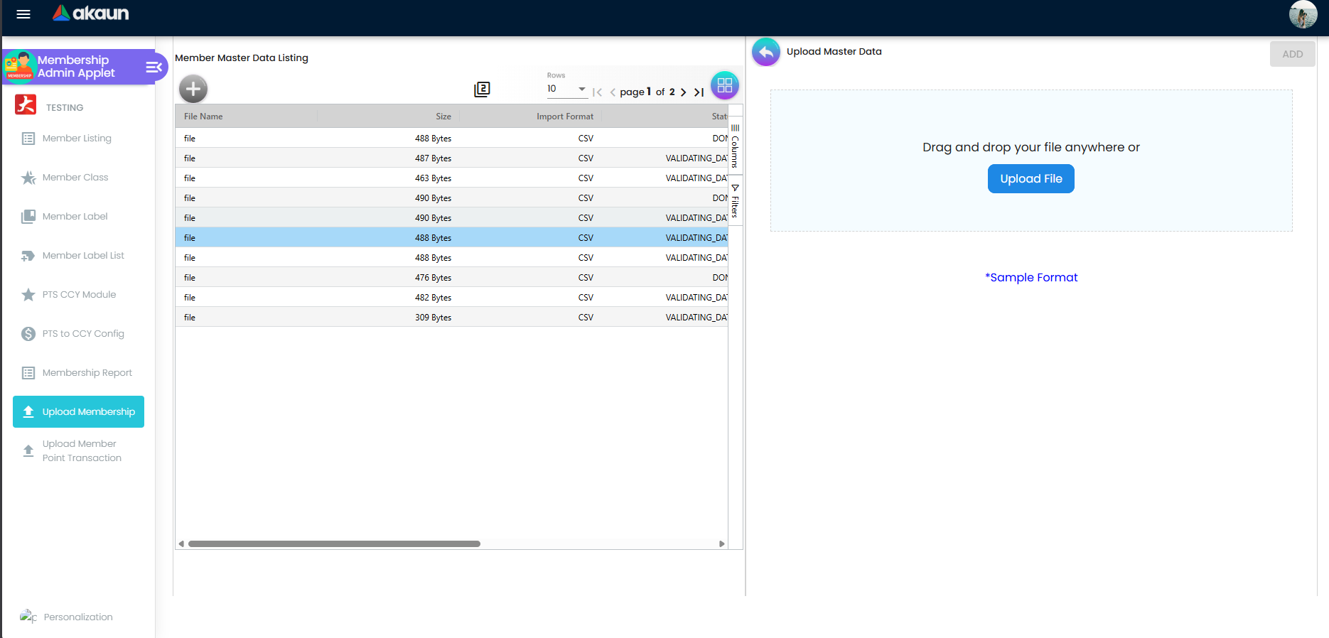Click Upload Membership upload arrow icon

[28, 412]
